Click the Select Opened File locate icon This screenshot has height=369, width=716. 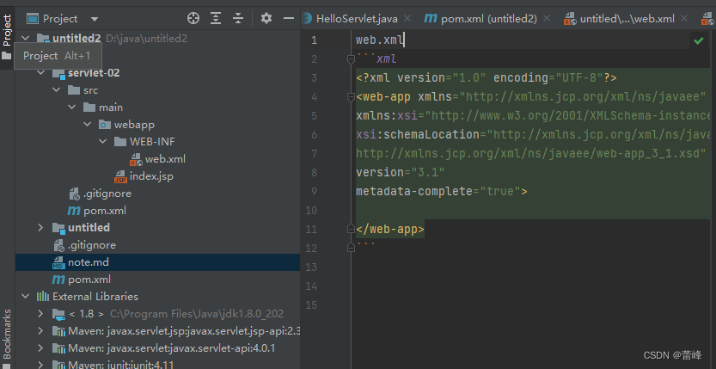[193, 18]
